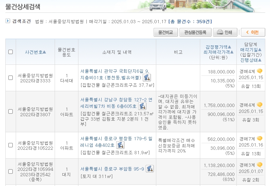270x186 pixels.
Task: Click 집합건물 철근콘크리트구조 37.7㎡ detail
Action: pyautogui.click(x=117, y=85)
